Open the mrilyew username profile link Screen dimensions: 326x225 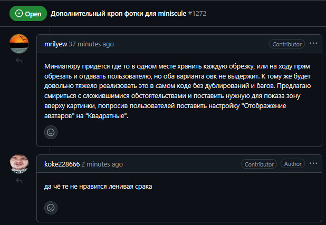(55, 44)
